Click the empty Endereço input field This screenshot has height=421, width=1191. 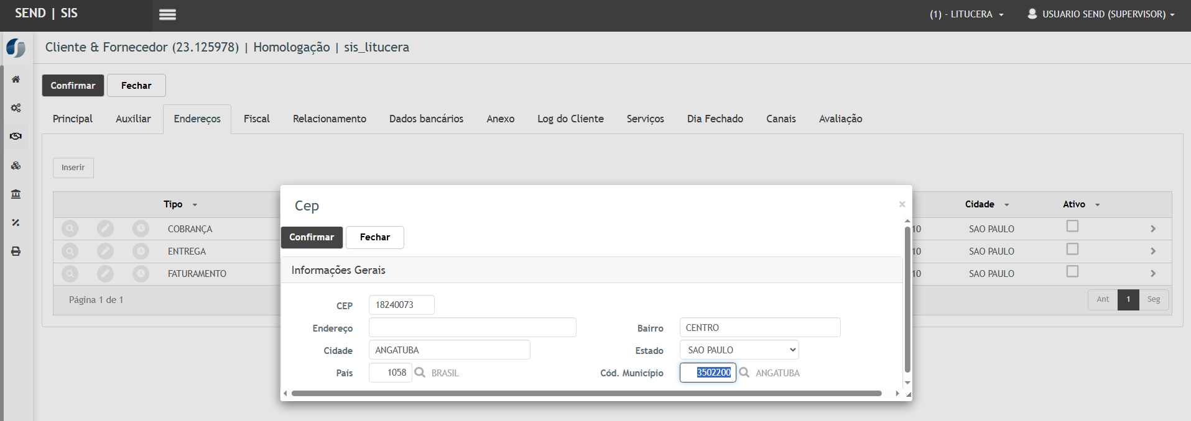472,328
